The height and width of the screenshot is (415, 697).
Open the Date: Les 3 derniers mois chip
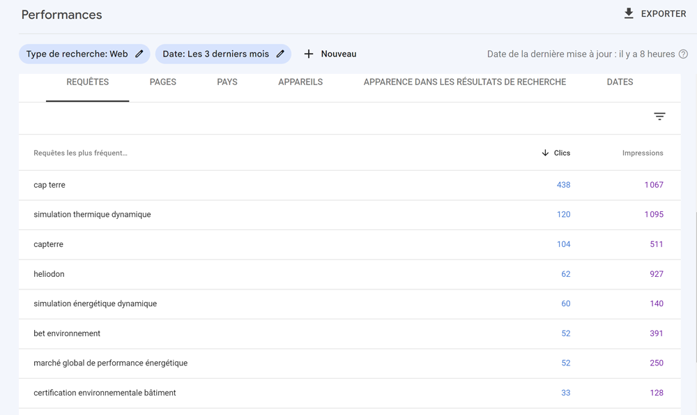pos(223,54)
